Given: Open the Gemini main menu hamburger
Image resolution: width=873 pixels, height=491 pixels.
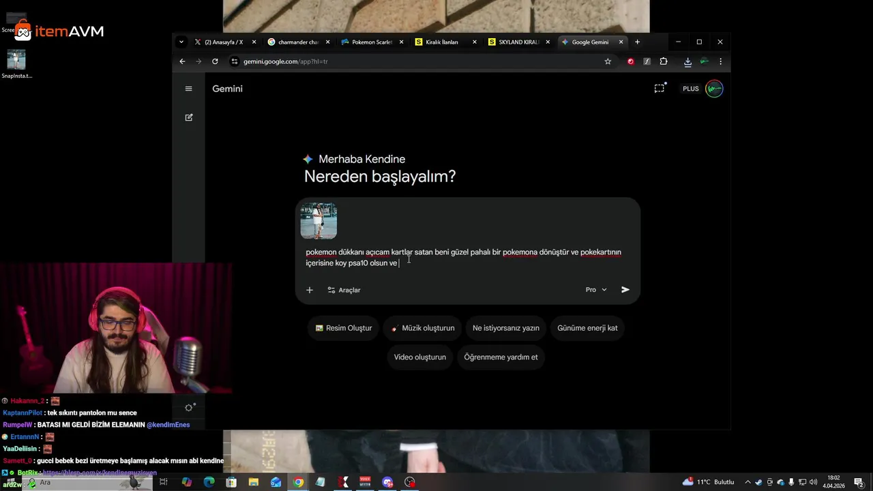Looking at the screenshot, I should click(189, 89).
